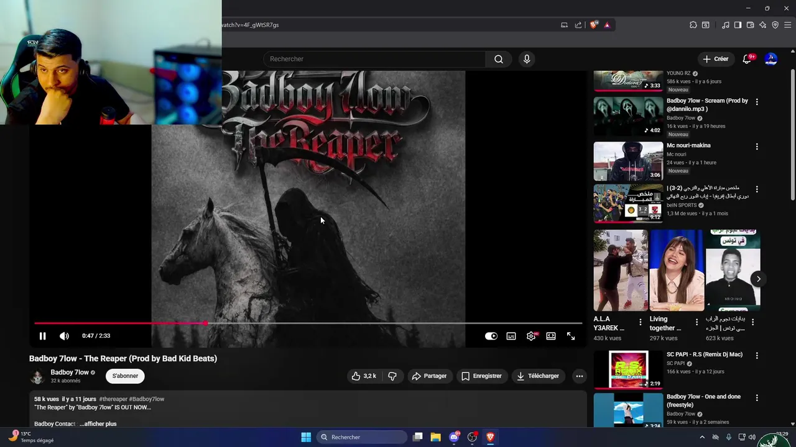The image size is (796, 447).
Task: Click the tab search icon
Action: pos(706,25)
